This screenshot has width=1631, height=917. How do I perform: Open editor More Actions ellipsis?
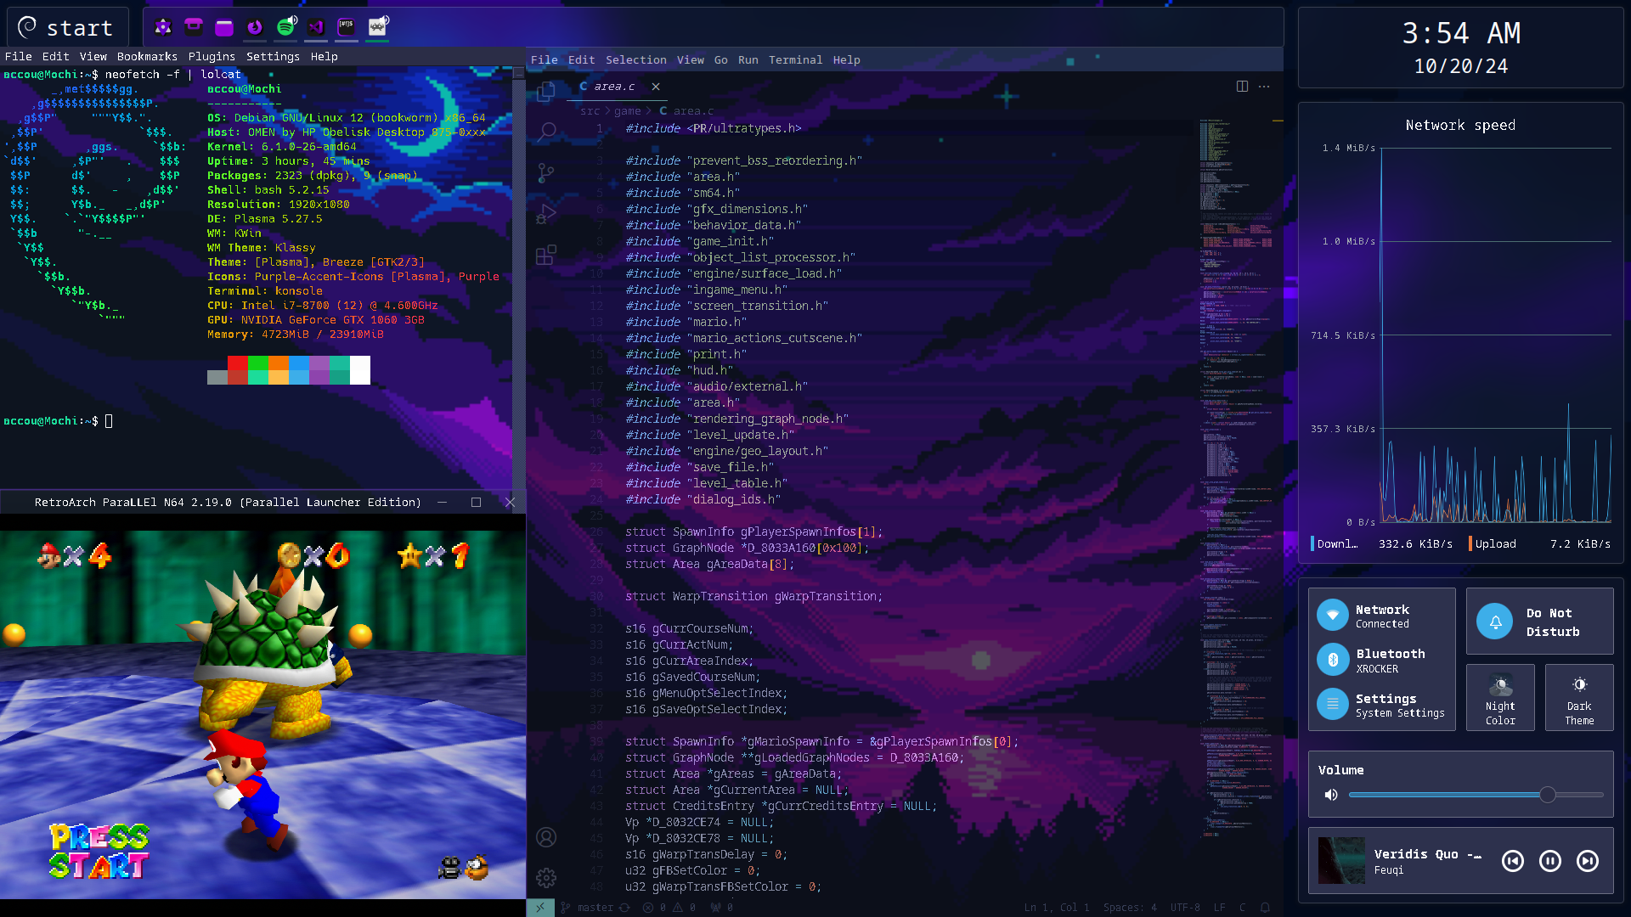pyautogui.click(x=1264, y=87)
